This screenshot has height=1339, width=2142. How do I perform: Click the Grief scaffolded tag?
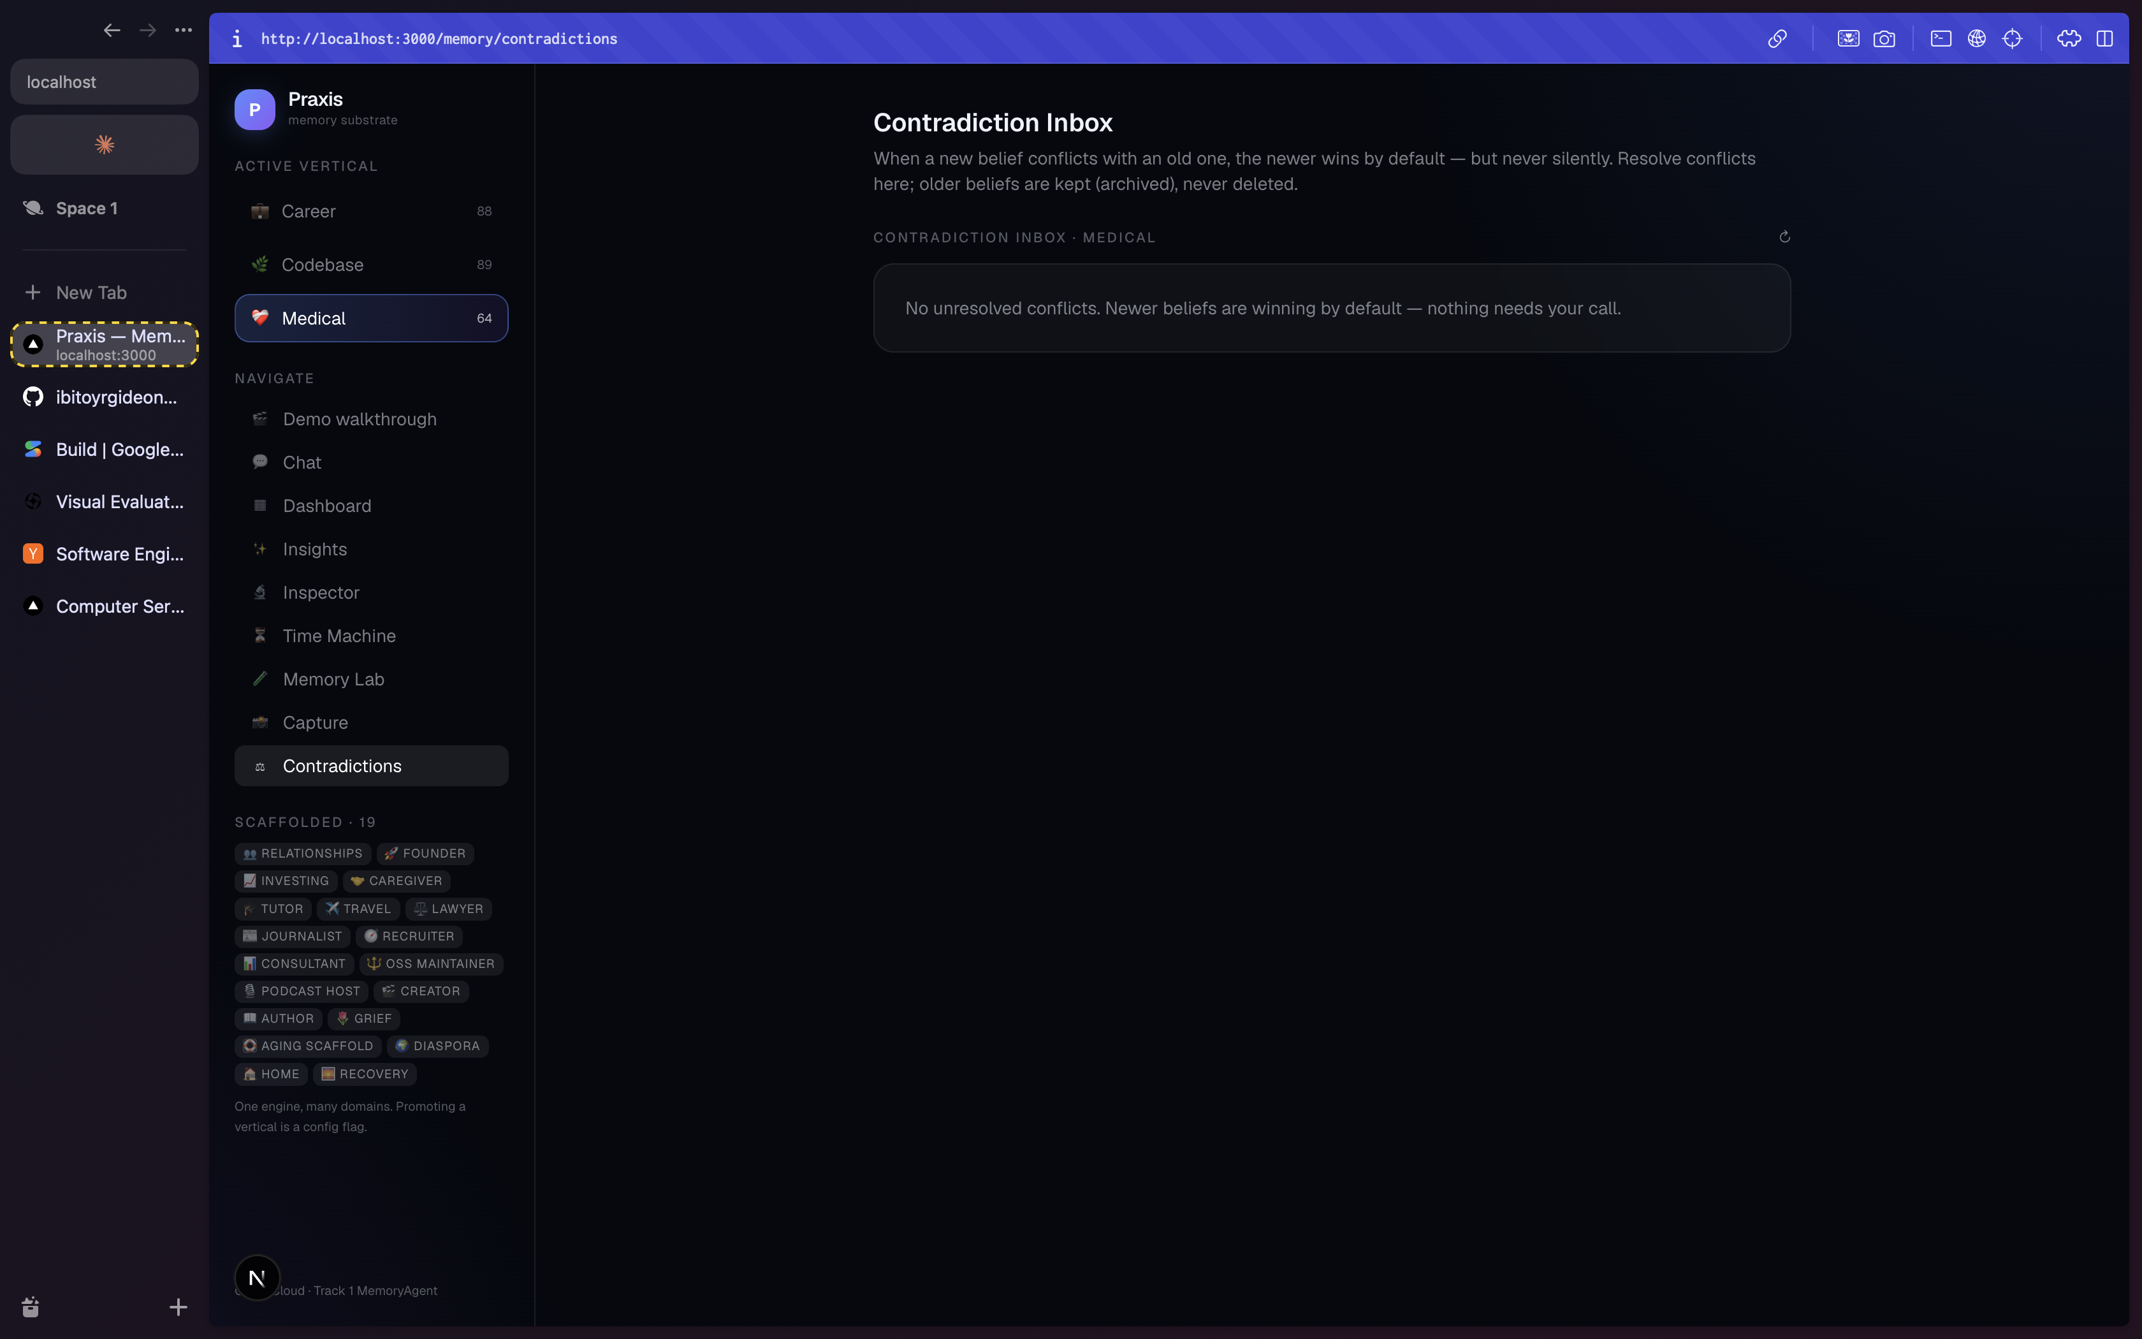point(364,1018)
